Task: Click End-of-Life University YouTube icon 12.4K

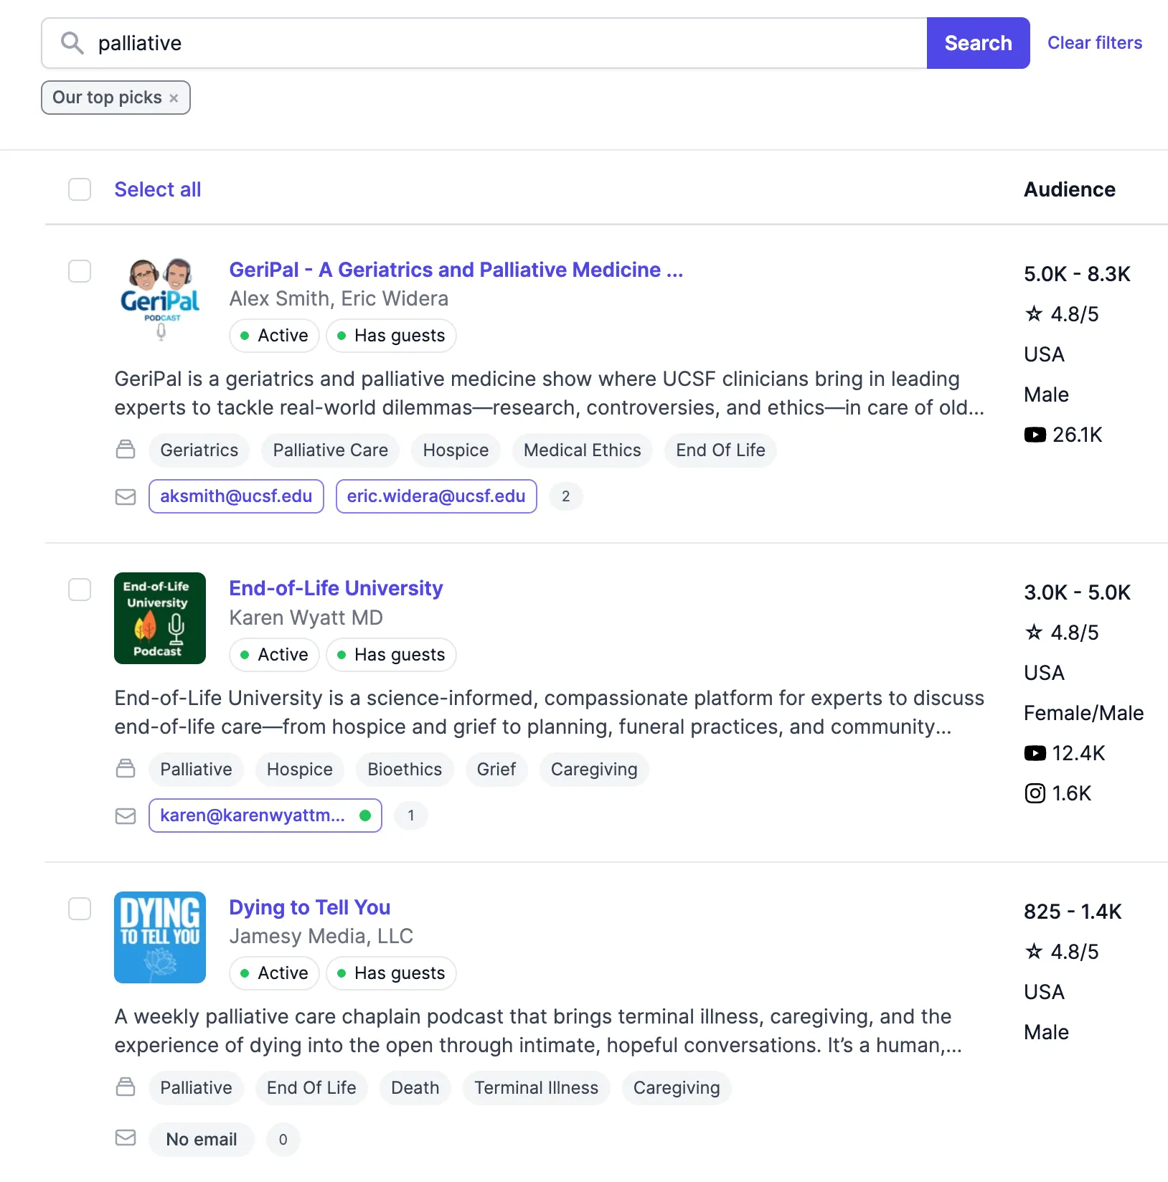Action: pos(1035,753)
